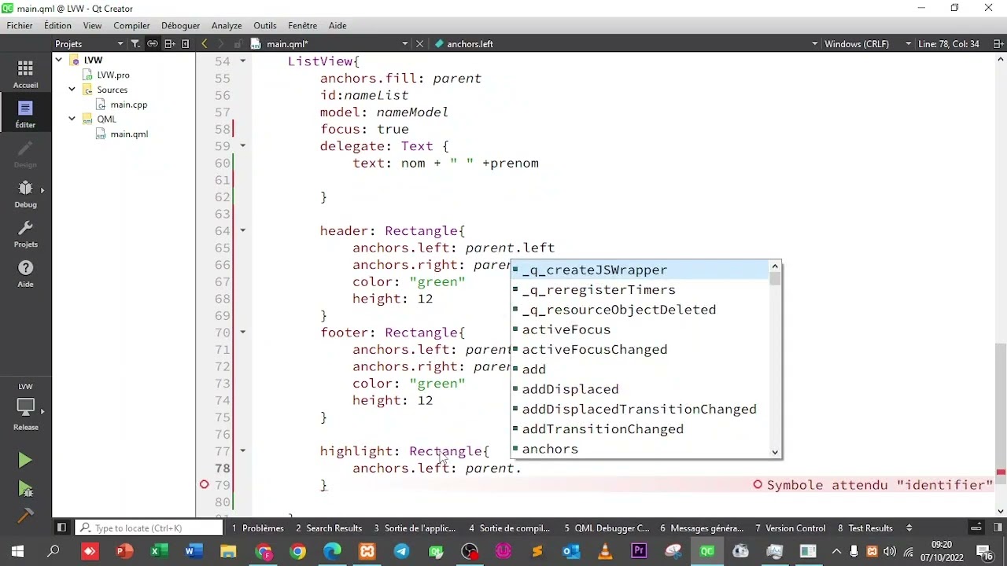Open the Fichier menu
Viewport: 1007px width, 566px height.
coord(20,25)
